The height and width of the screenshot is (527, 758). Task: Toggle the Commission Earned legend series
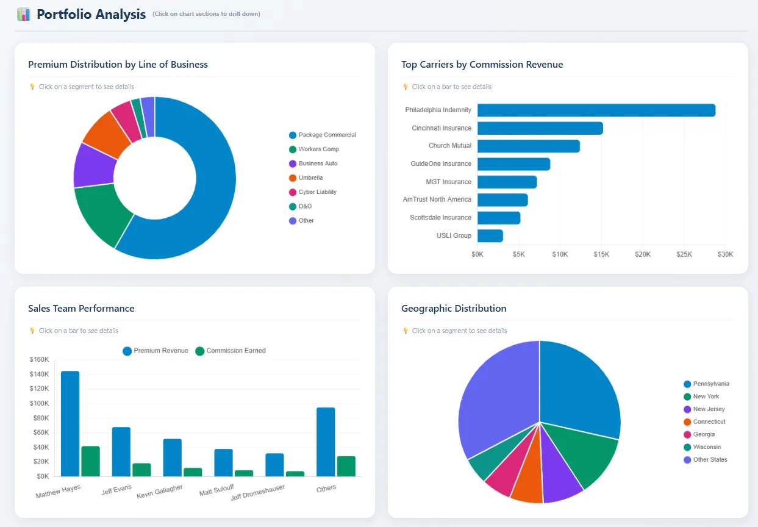231,351
